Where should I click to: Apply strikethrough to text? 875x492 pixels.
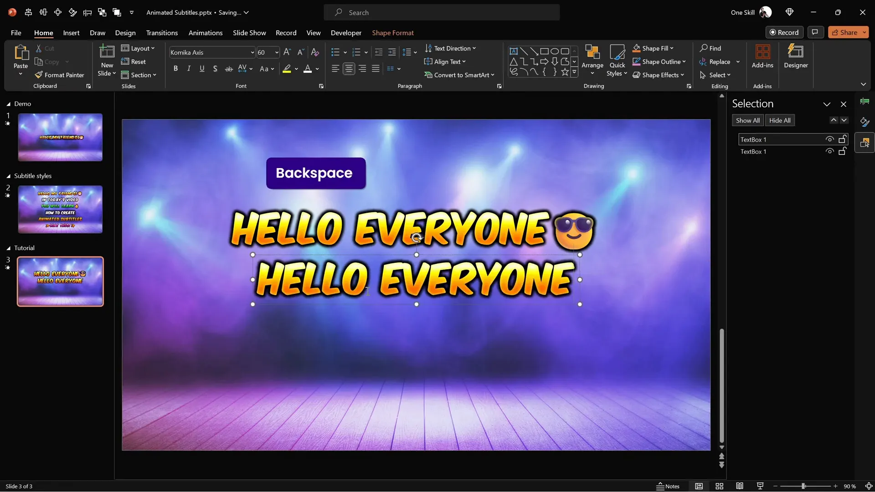[x=229, y=69]
